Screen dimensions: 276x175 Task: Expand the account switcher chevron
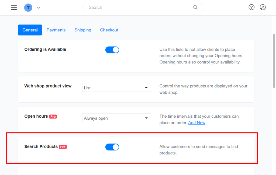pyautogui.click(x=38, y=8)
